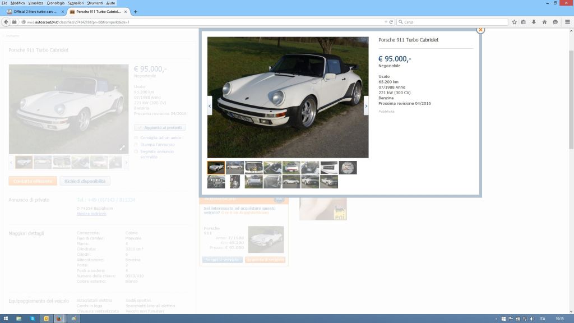Bookmark this page with the star icon
The width and height of the screenshot is (574, 323).
(514, 22)
